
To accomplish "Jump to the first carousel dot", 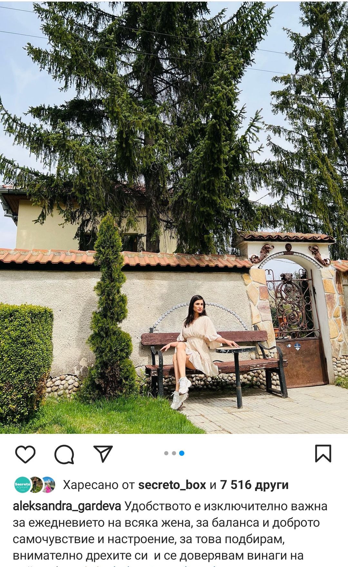I will point(166,453).
